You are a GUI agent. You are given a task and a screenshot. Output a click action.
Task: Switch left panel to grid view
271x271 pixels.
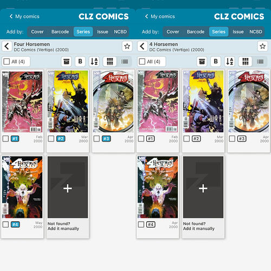pyautogui.click(x=109, y=62)
